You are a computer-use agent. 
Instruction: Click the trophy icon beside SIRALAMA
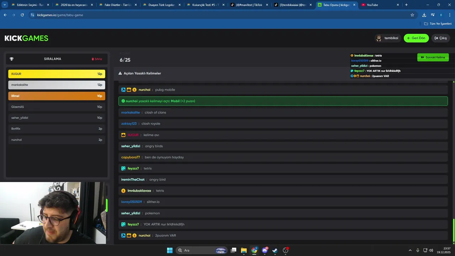pos(12,59)
